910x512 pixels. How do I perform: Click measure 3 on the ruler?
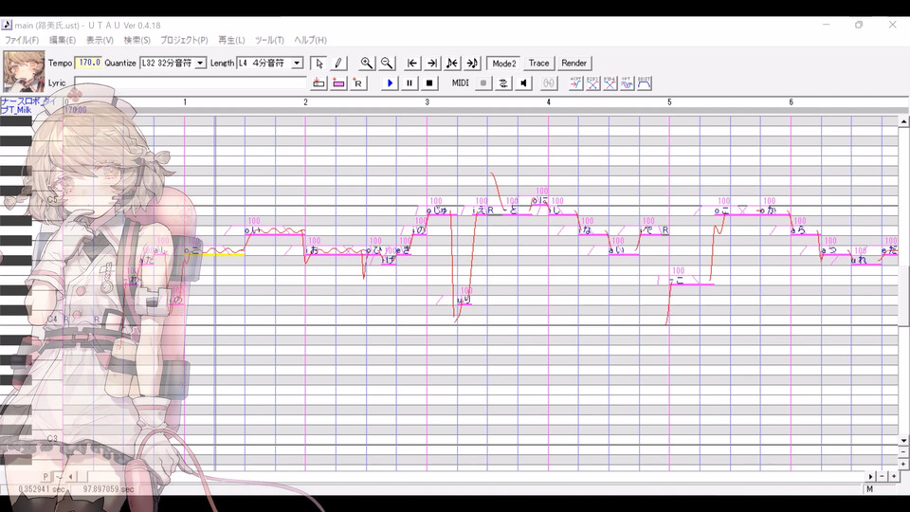tap(428, 102)
